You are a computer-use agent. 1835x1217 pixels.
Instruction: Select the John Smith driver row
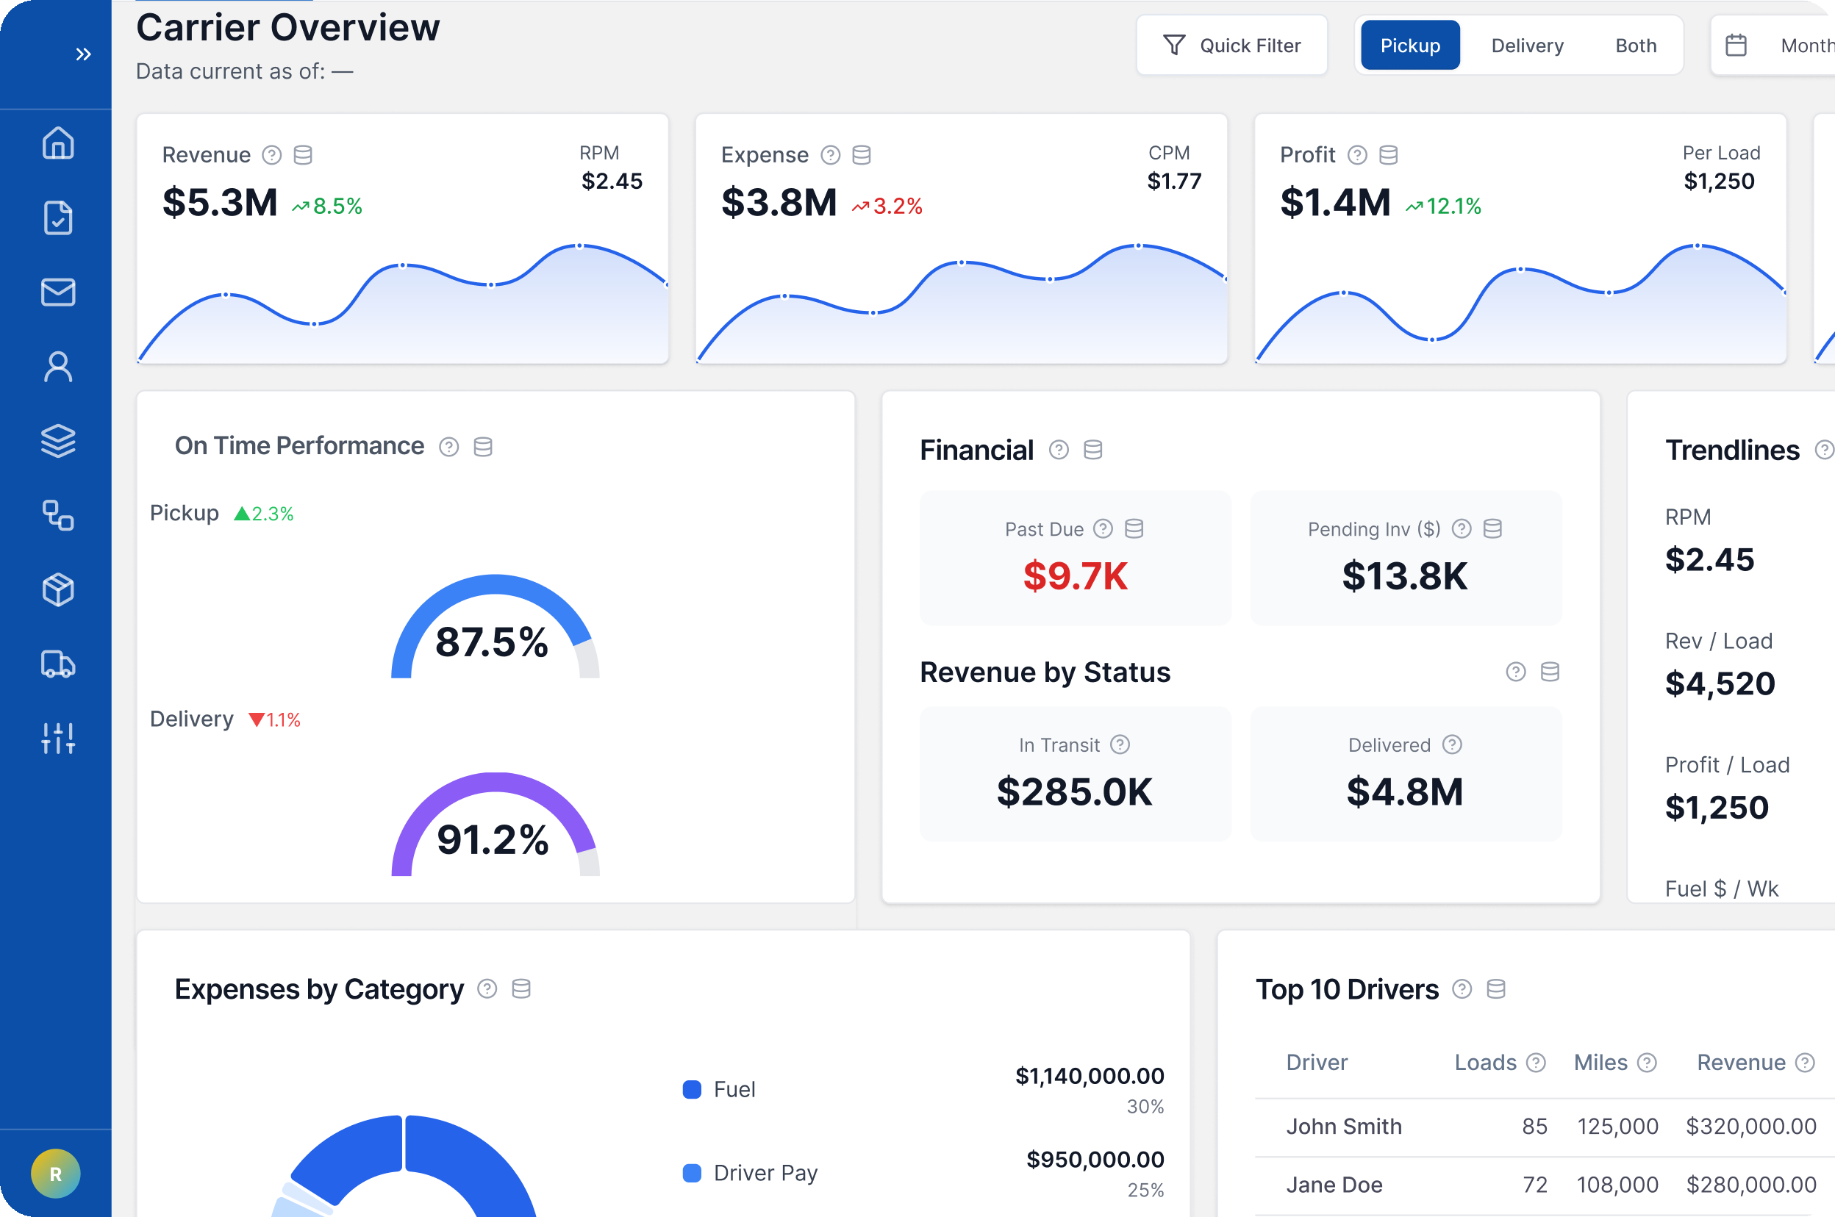pos(1545,1127)
